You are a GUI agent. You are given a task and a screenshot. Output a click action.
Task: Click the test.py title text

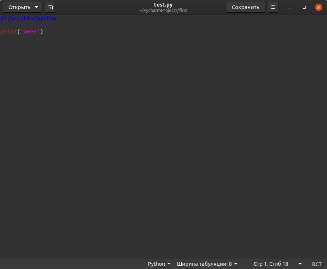[163, 5]
